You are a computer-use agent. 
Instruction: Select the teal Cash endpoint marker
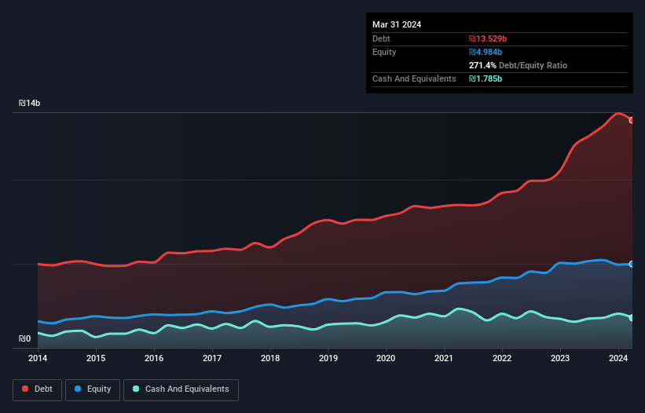pos(632,318)
